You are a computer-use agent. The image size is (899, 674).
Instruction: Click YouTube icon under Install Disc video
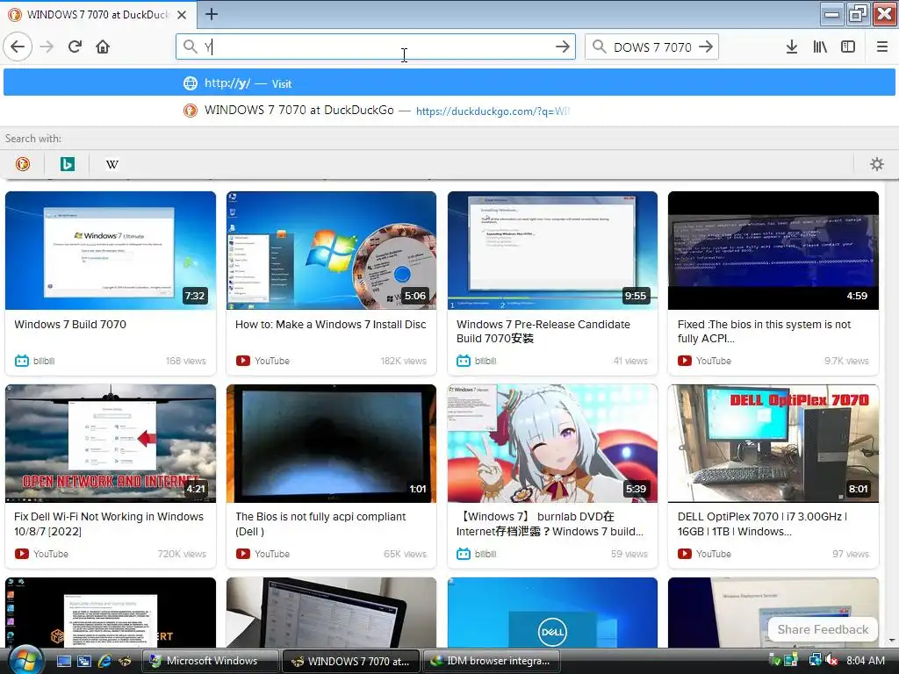pyautogui.click(x=243, y=361)
